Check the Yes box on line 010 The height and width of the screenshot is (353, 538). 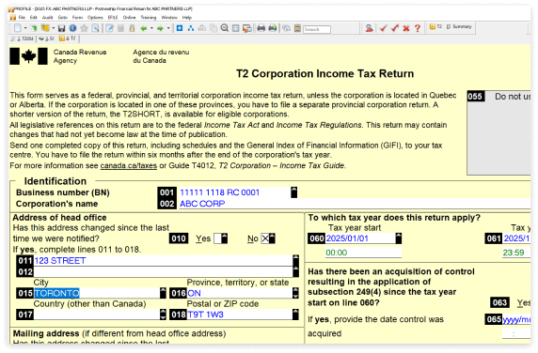(217, 238)
